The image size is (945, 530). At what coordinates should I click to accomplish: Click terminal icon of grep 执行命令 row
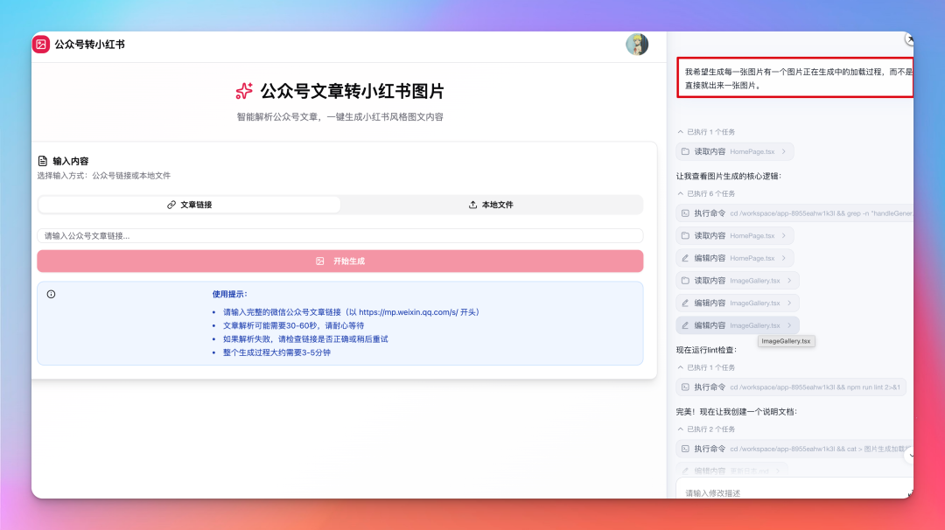[685, 213]
